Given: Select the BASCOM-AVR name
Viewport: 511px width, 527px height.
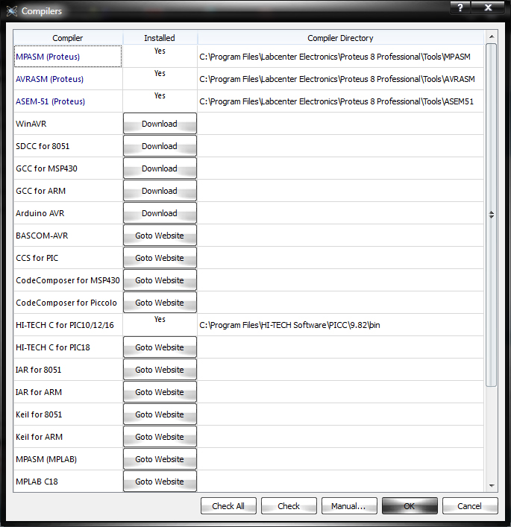Looking at the screenshot, I should (42, 236).
